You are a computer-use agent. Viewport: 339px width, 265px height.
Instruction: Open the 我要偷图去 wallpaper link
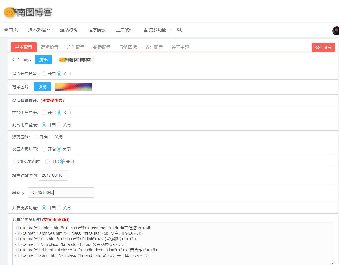tap(52, 100)
